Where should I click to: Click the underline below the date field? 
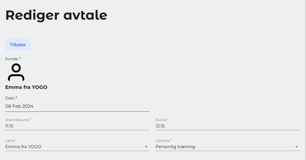click(x=77, y=112)
